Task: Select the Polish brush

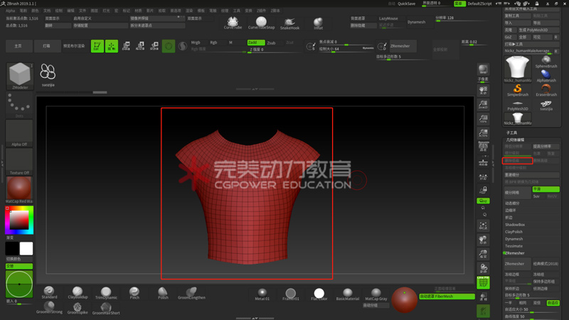Action: tap(163, 292)
